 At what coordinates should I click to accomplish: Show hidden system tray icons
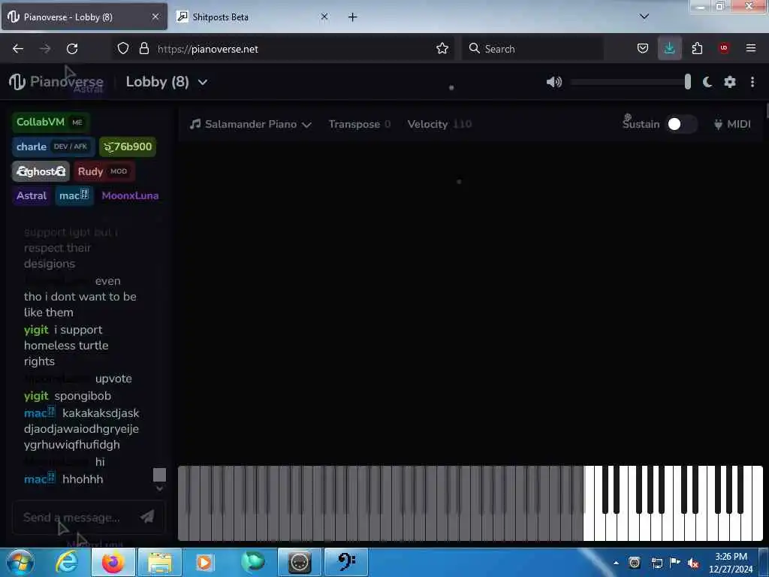click(616, 563)
